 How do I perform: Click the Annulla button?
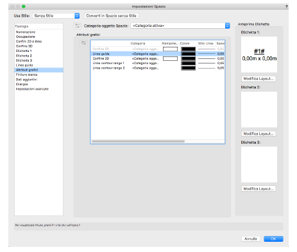tap(251, 239)
